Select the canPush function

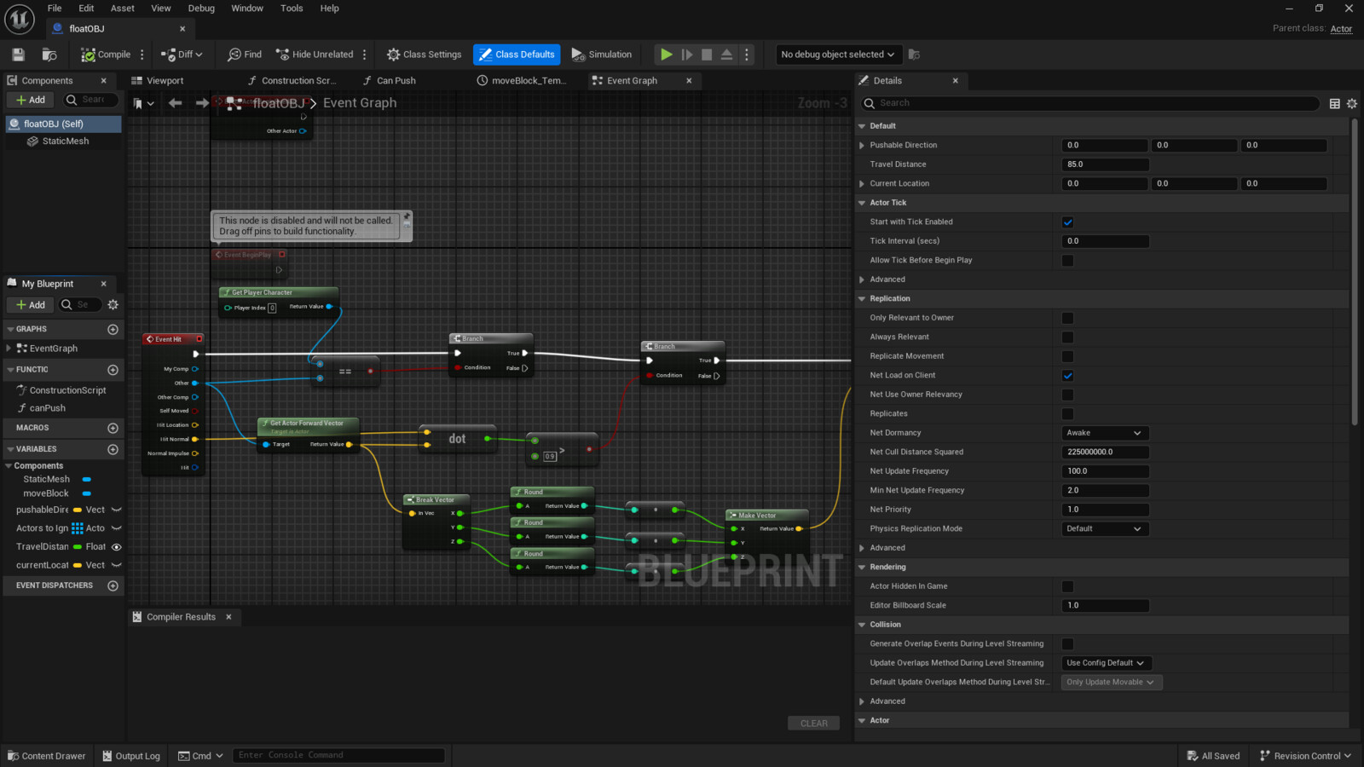click(x=48, y=408)
